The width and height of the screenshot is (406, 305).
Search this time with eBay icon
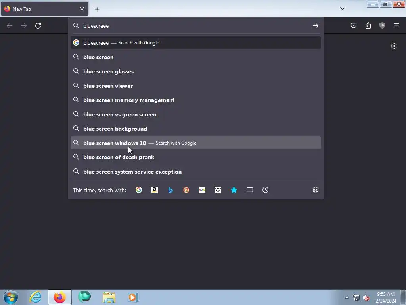coord(202,190)
